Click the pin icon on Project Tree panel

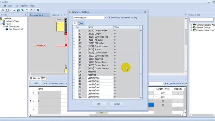click(26, 15)
